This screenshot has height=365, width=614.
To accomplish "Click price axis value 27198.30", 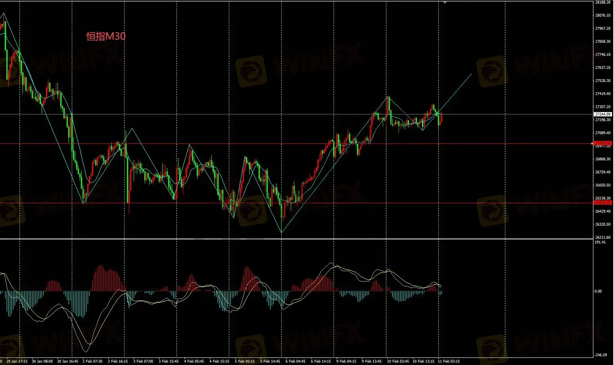I will [x=603, y=120].
